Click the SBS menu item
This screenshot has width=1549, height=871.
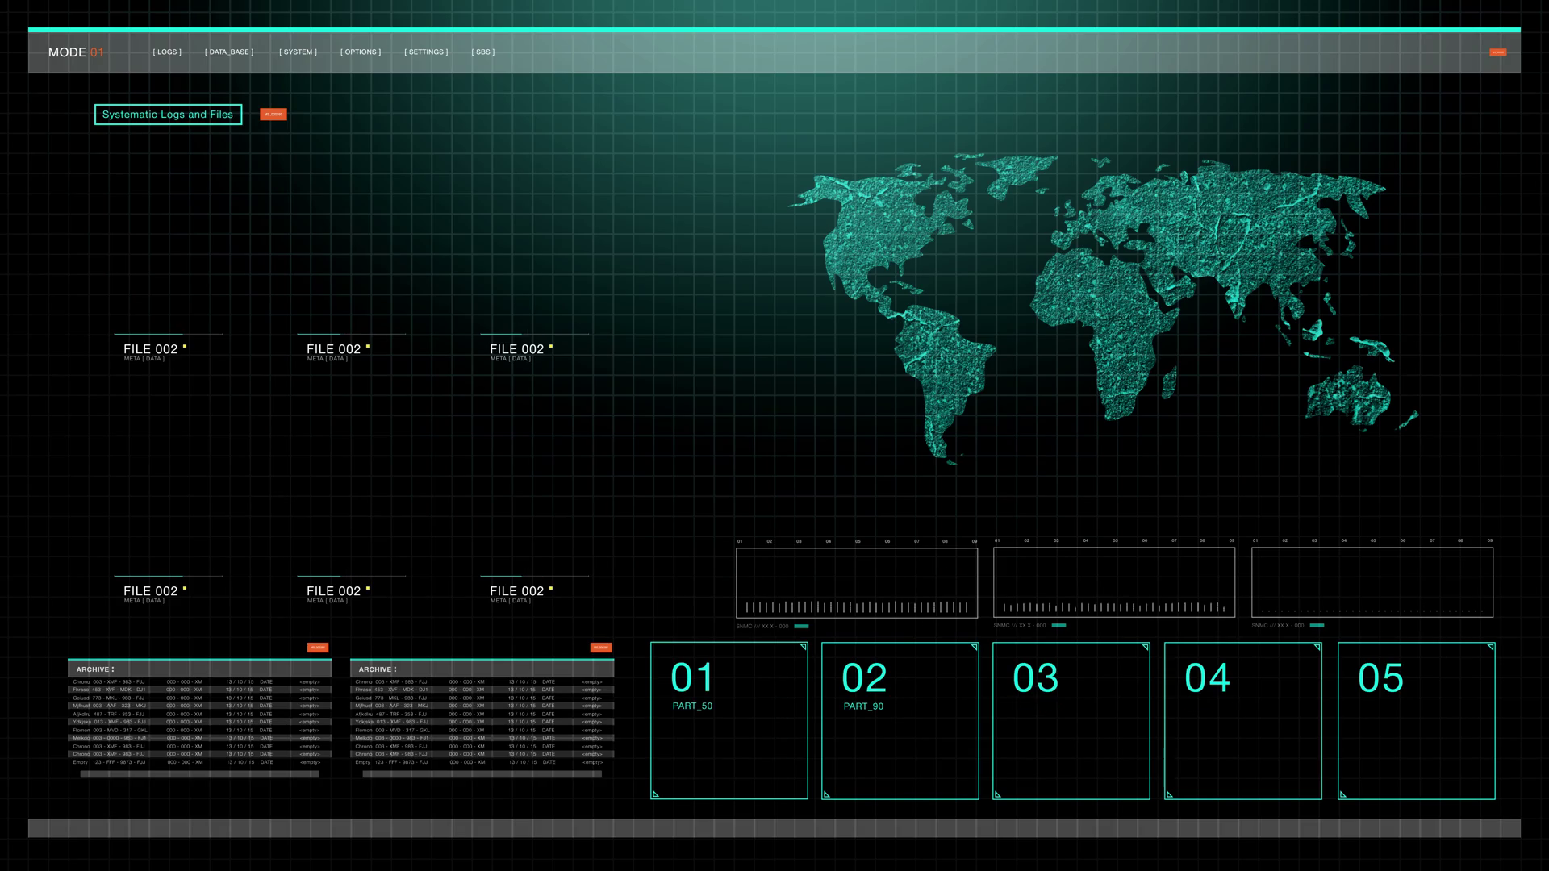(483, 52)
